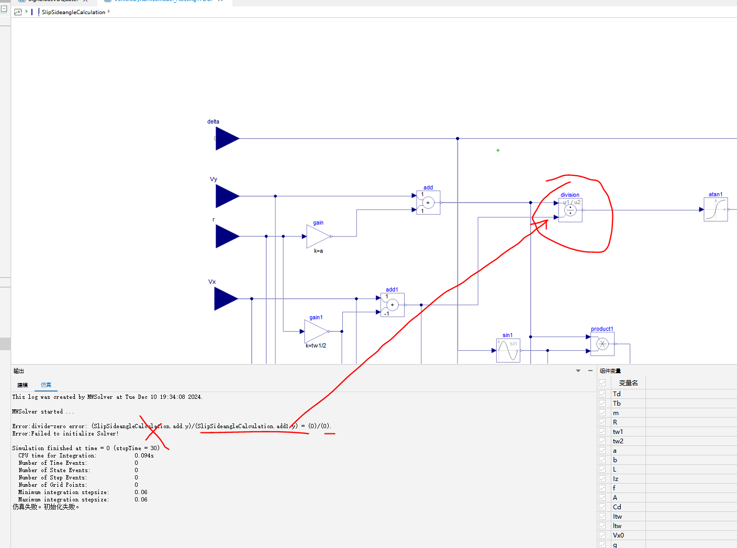737x548 pixels.
Task: Click the 'Number of Time Events' line
Action: tap(79, 463)
